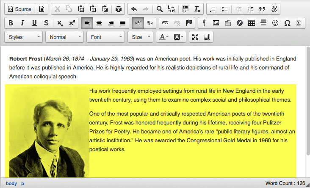Open the Size dropdown
The height and width of the screenshot is (188, 310).
[x=140, y=37]
